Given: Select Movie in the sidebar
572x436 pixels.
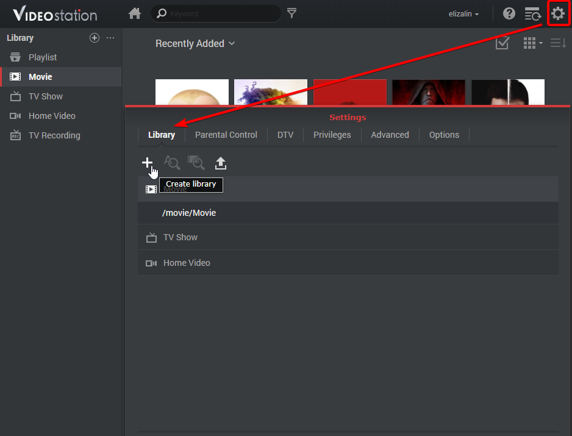Looking at the screenshot, I should [x=60, y=77].
